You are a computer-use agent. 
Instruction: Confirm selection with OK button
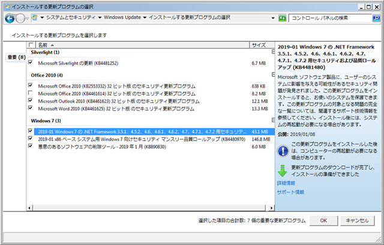[323, 220]
